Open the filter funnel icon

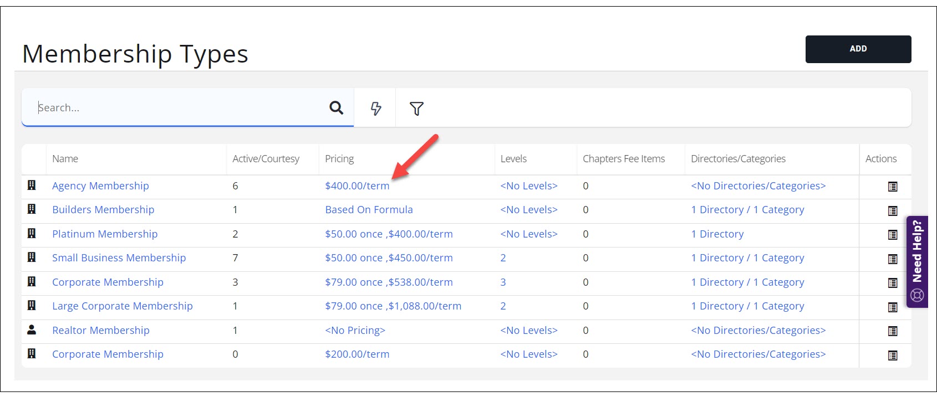click(416, 109)
